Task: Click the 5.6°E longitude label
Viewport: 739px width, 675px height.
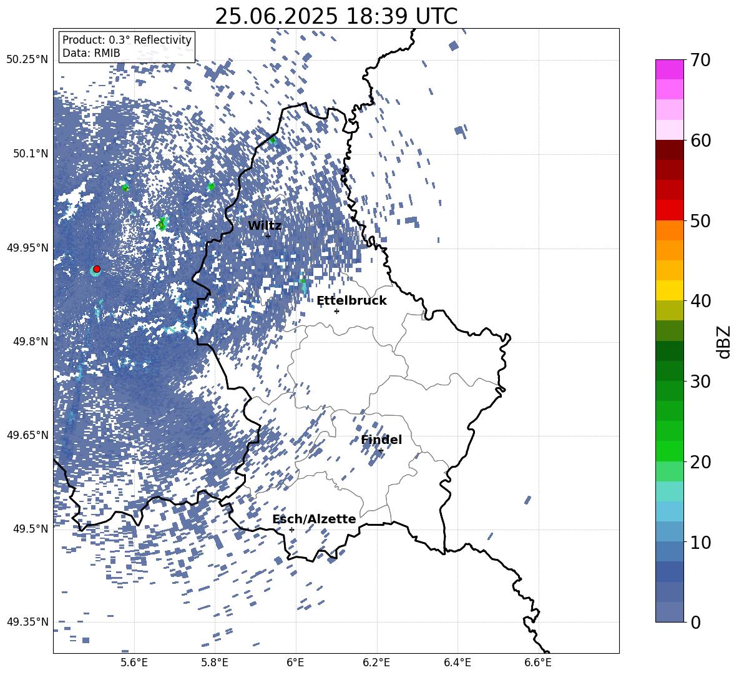Action: pos(134,663)
